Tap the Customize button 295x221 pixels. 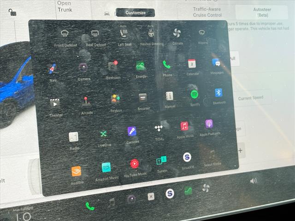click(x=136, y=12)
